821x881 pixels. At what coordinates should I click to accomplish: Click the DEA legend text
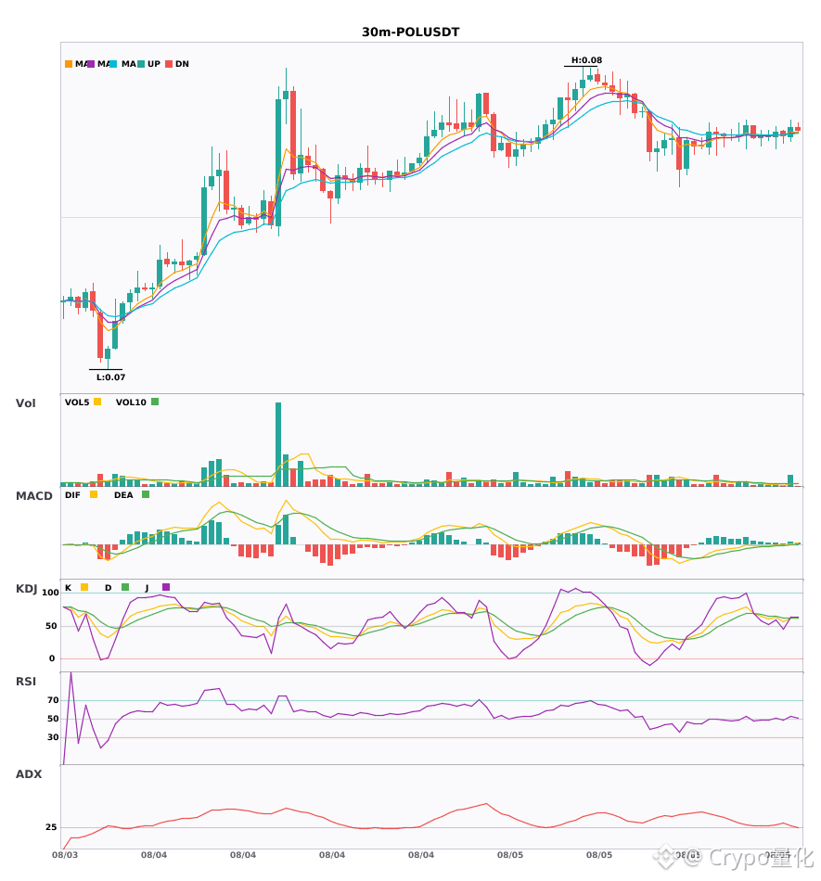coord(123,495)
